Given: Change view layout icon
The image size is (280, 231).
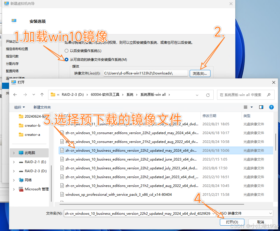Looking at the screenshot, I should tap(246, 107).
